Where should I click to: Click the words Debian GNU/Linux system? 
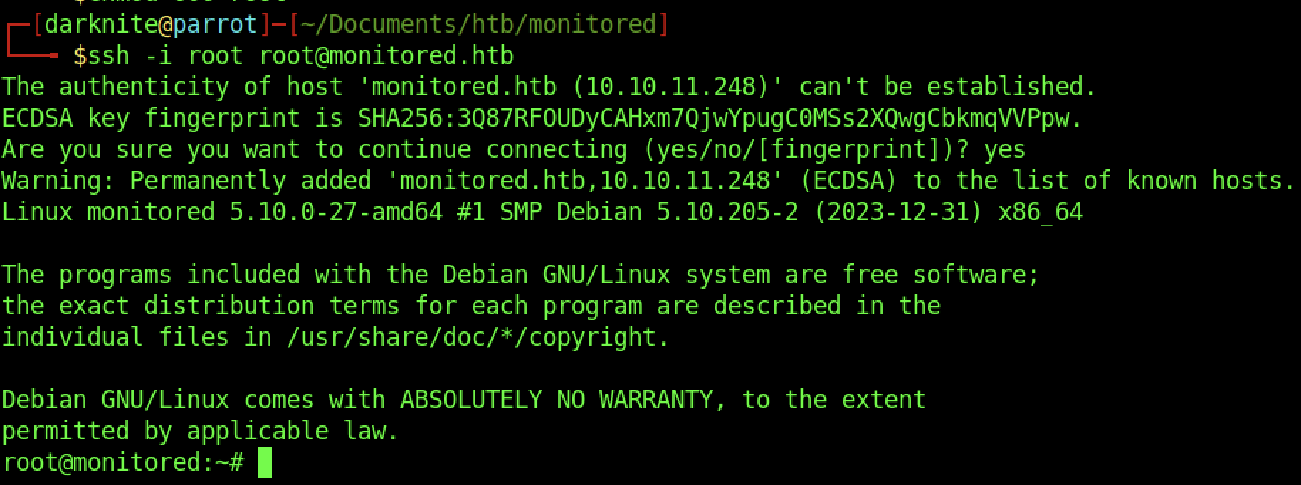pyautogui.click(x=606, y=275)
